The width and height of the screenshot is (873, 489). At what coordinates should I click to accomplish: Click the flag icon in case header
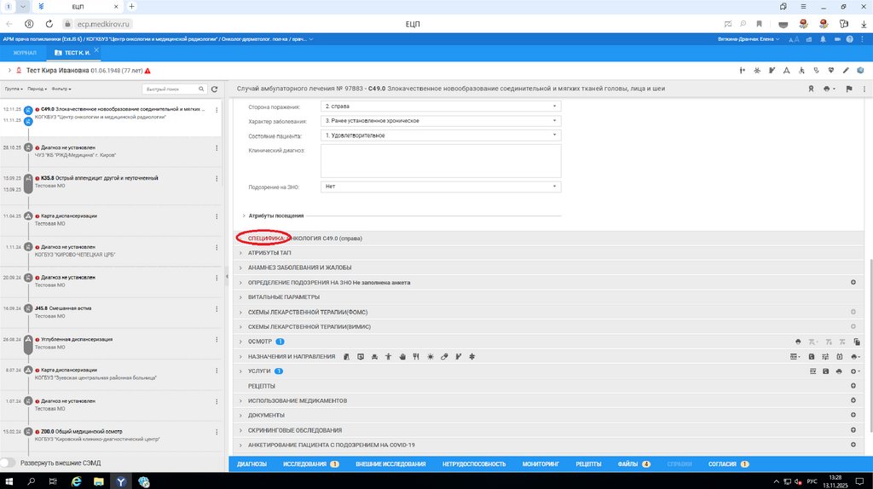pyautogui.click(x=849, y=89)
